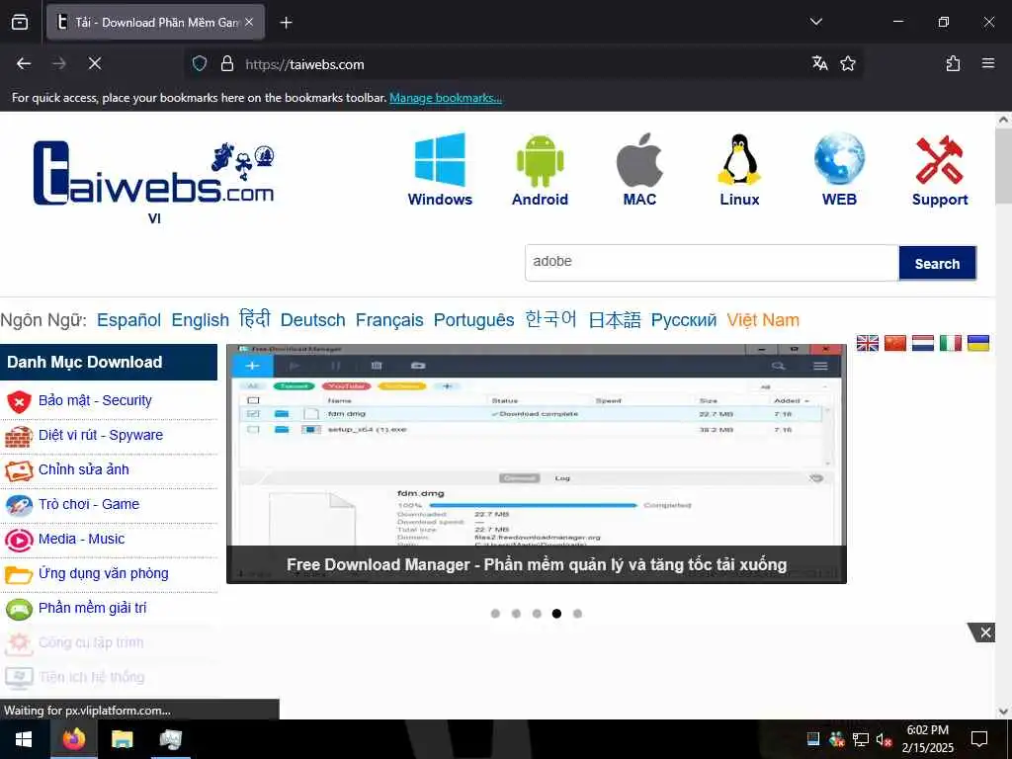
Task: Close the current browser tab
Action: [249, 23]
